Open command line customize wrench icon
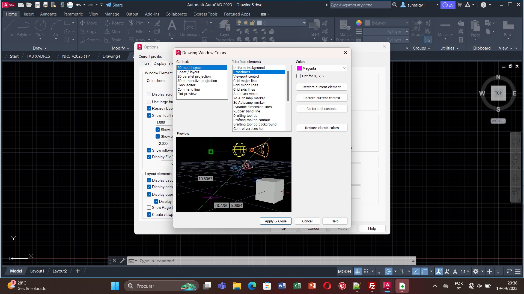The image size is (524, 294). [x=123, y=261]
